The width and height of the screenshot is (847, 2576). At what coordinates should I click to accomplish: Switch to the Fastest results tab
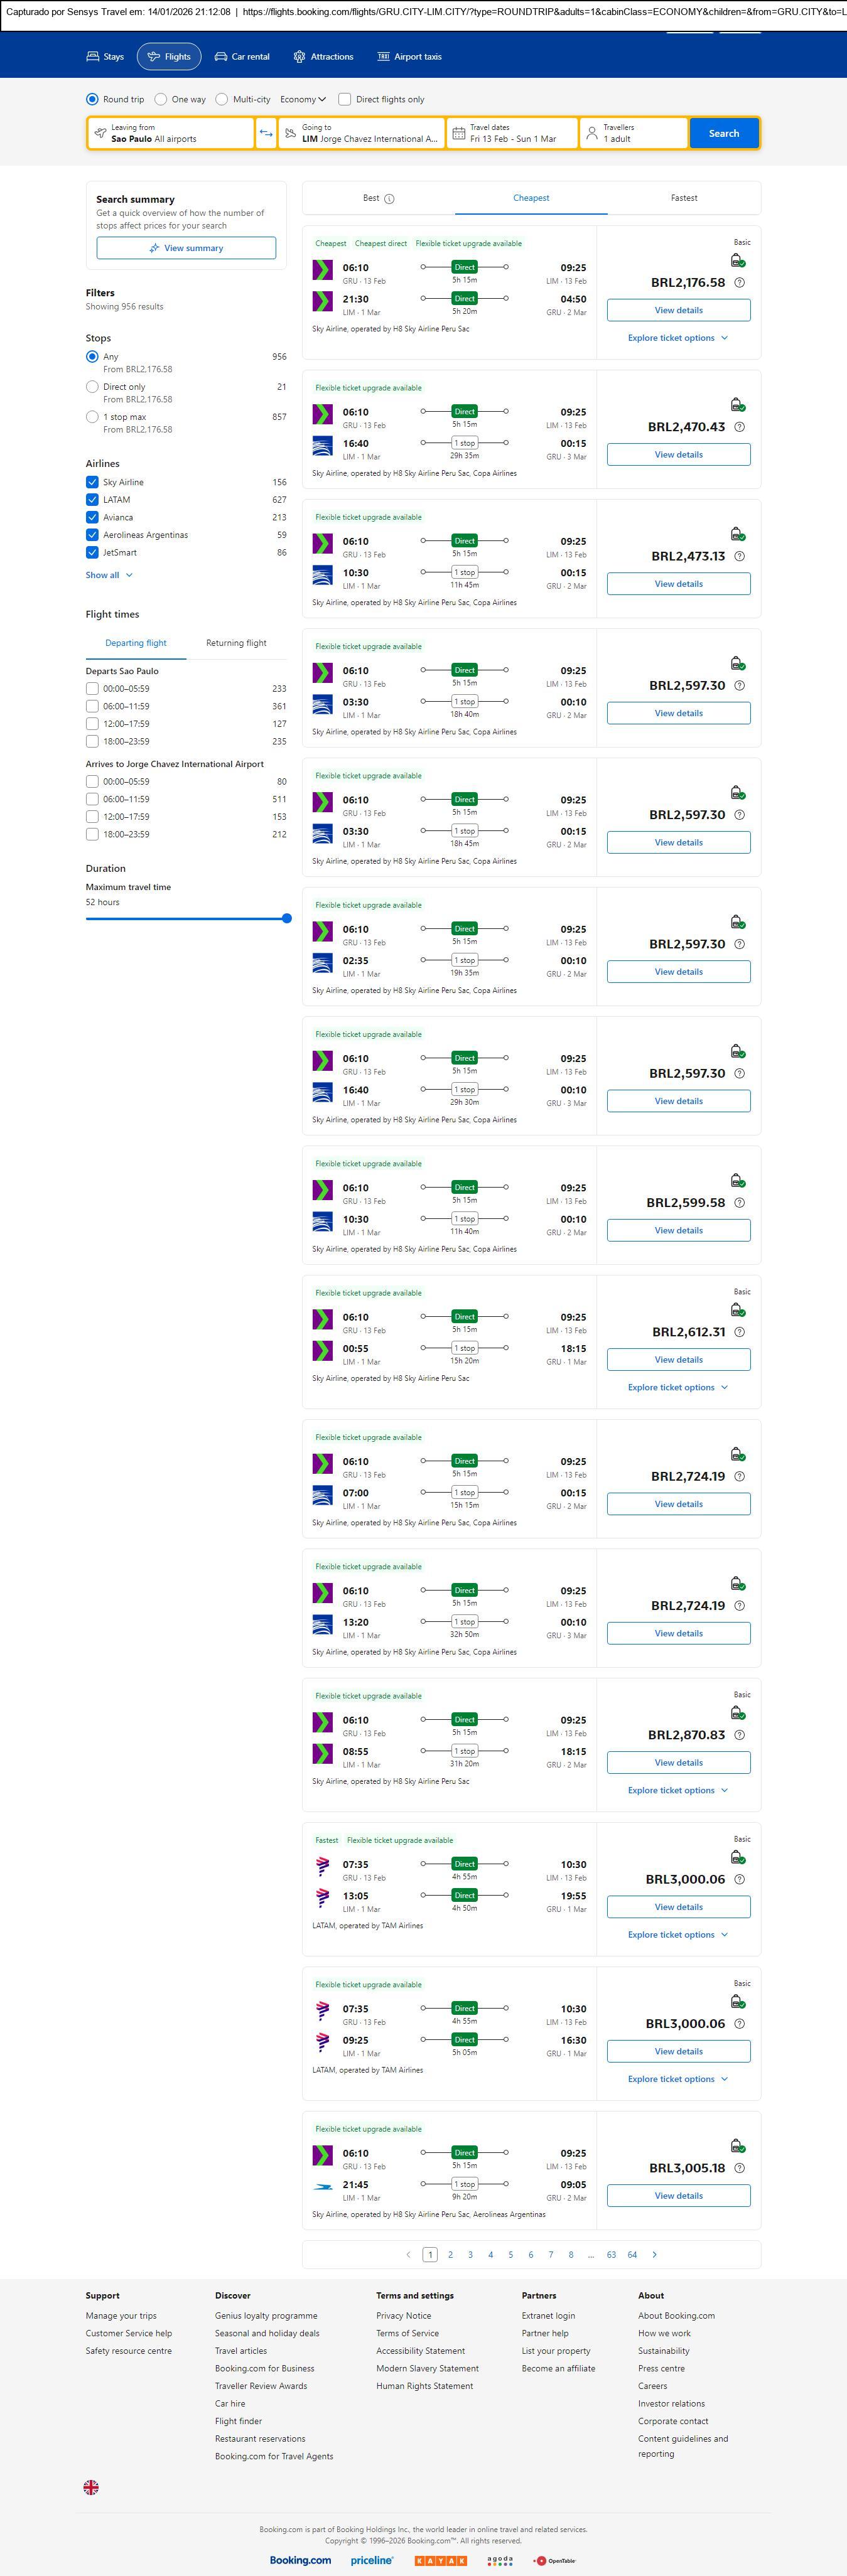pos(684,198)
